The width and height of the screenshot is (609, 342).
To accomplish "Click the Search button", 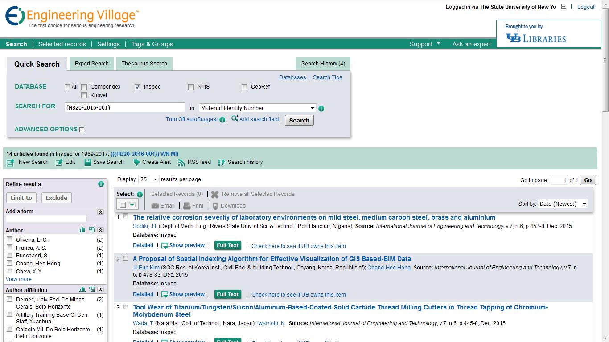I will point(299,120).
